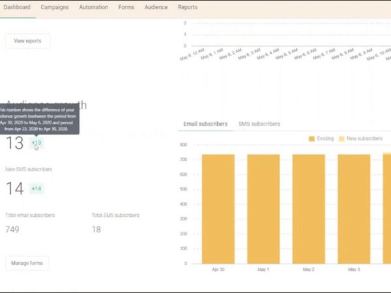Click the total SMS subscribers count 18
The height and width of the screenshot is (293, 391).
click(x=96, y=229)
